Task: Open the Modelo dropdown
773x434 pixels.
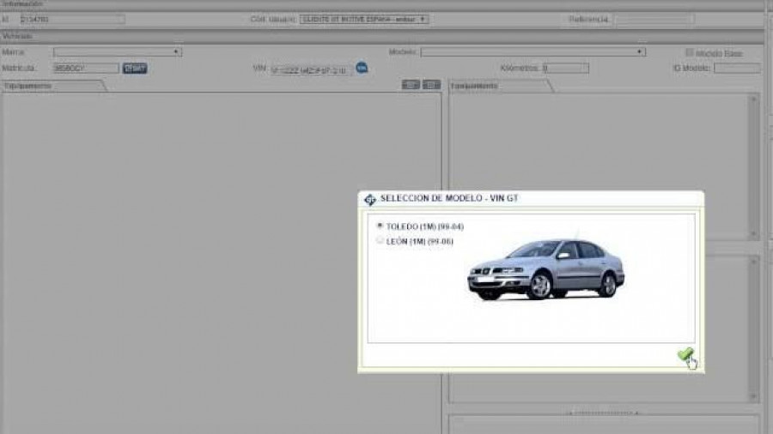Action: tap(533, 51)
